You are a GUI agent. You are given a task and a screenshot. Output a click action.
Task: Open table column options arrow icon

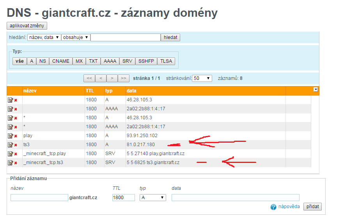(316, 90)
